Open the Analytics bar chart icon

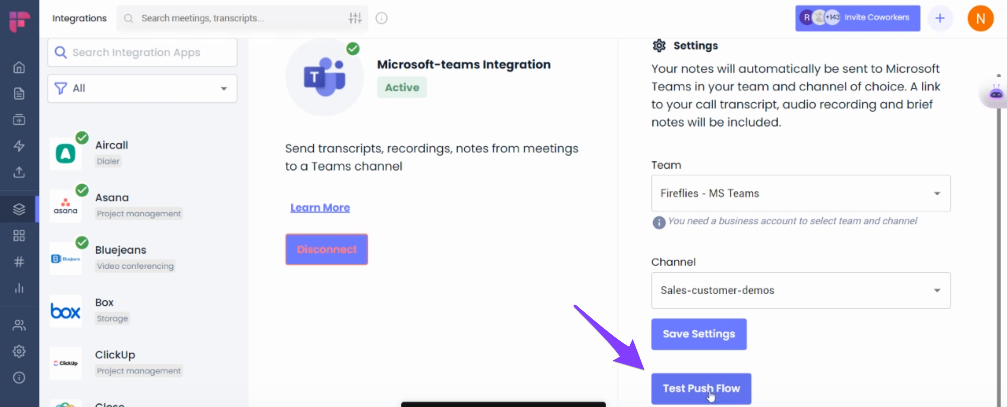19,288
